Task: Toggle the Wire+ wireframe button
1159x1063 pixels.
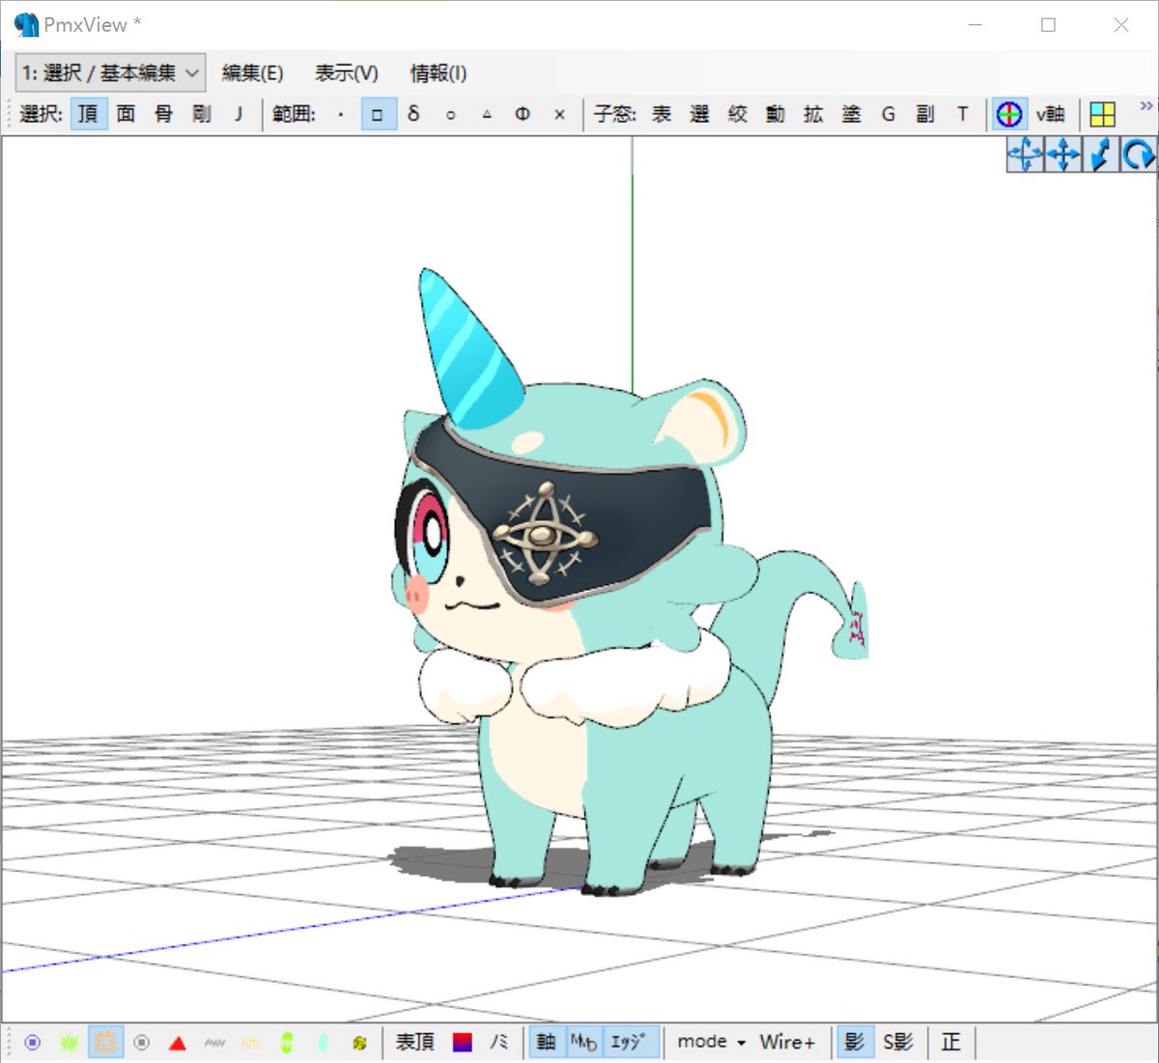Action: coord(787,1042)
